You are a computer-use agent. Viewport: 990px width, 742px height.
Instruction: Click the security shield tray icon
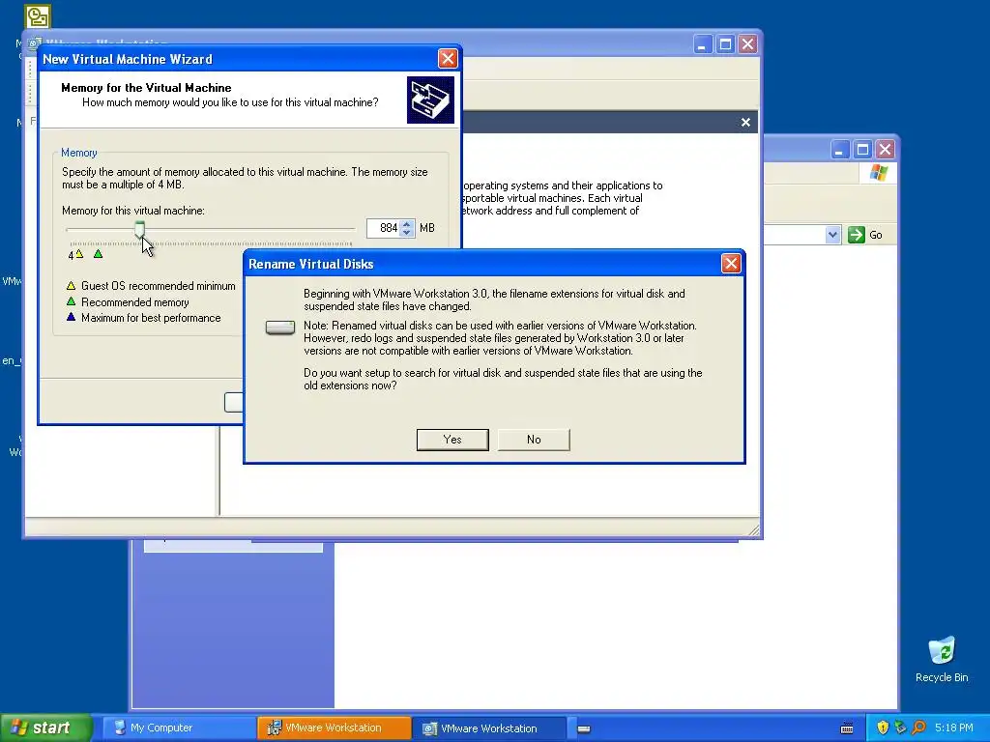click(882, 728)
